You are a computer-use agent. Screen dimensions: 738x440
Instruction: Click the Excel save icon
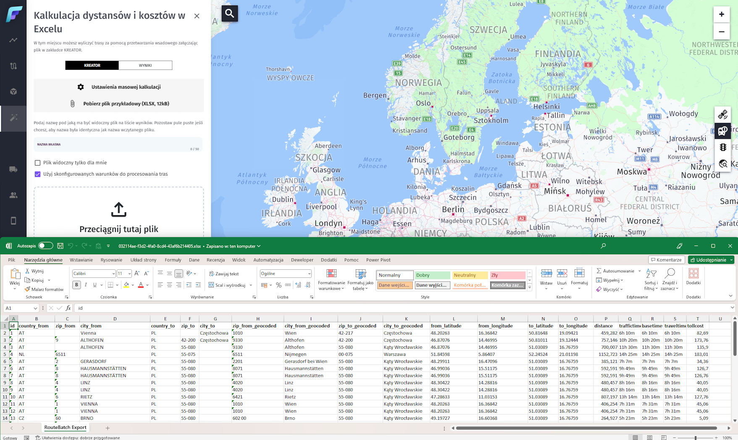60,246
